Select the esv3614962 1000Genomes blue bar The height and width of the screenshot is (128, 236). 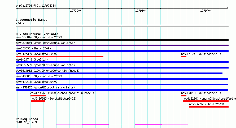[119, 73]
